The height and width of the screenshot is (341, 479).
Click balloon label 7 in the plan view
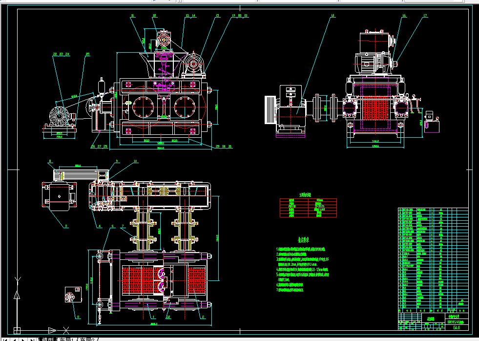[123, 226]
